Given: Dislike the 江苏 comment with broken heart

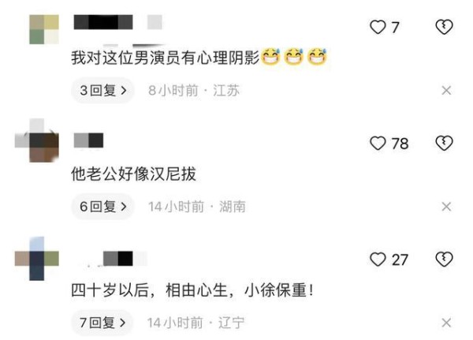Looking at the screenshot, I should point(444,27).
